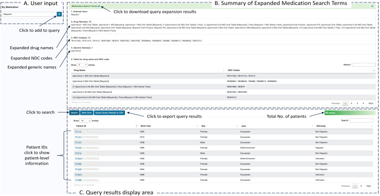Go to page 4 of drug table
380x196 pixels.
click(x=363, y=103)
